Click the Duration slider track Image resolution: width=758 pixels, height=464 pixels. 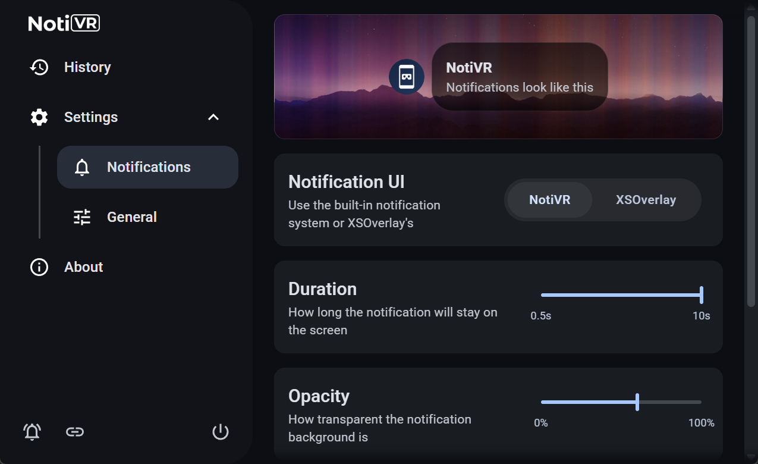point(618,295)
